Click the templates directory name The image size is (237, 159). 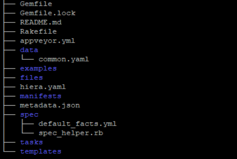(x=41, y=152)
